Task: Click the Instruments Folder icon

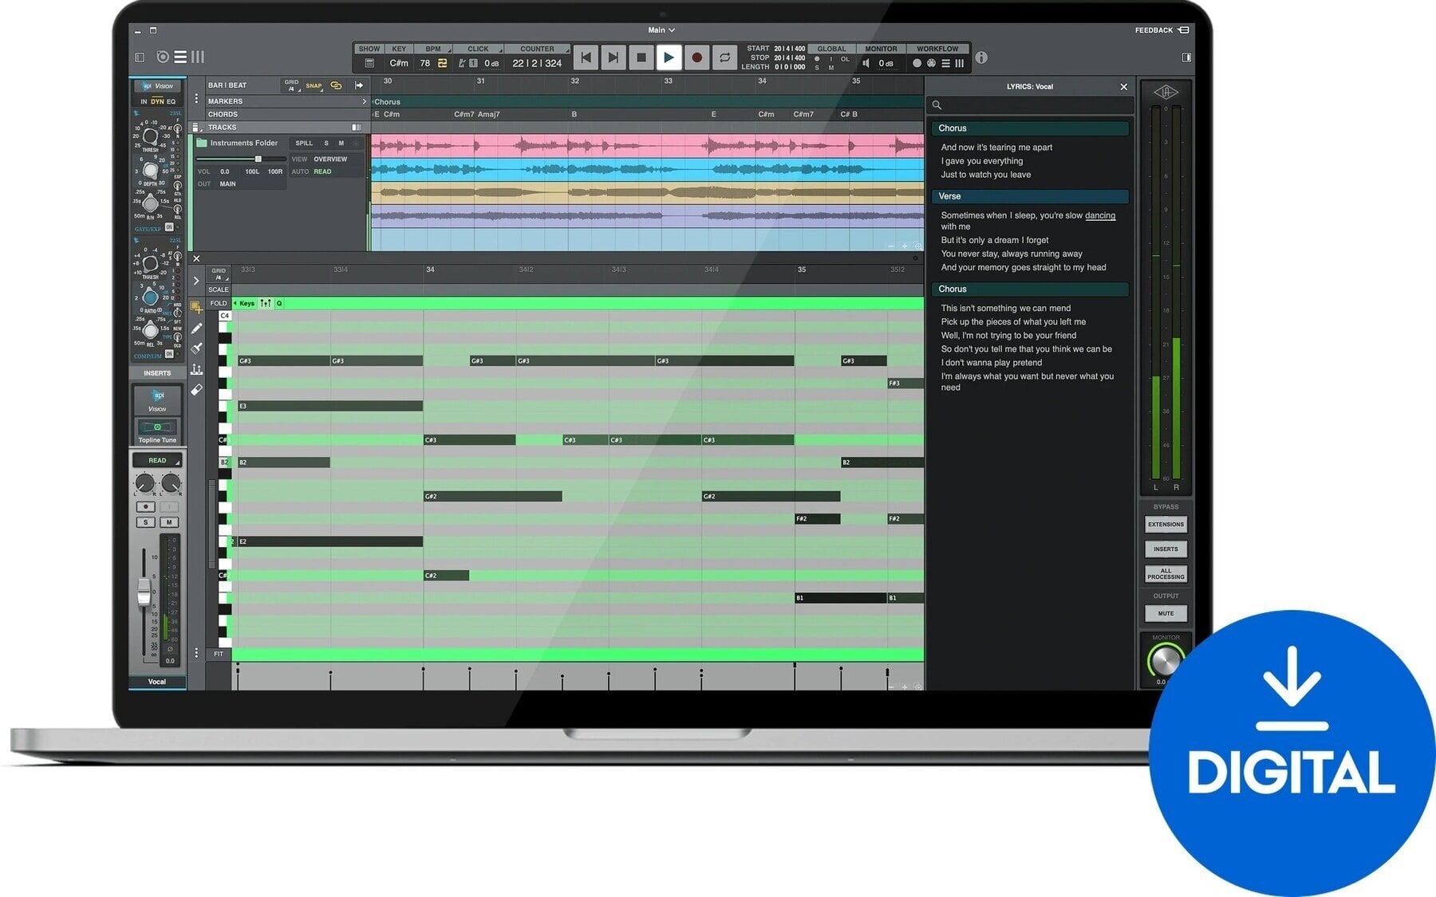Action: point(202,144)
